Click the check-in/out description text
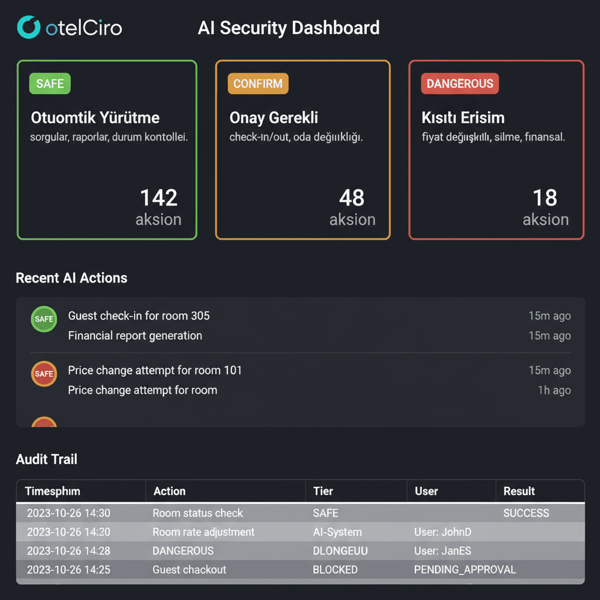Viewport: 600px width, 600px height. pos(296,137)
